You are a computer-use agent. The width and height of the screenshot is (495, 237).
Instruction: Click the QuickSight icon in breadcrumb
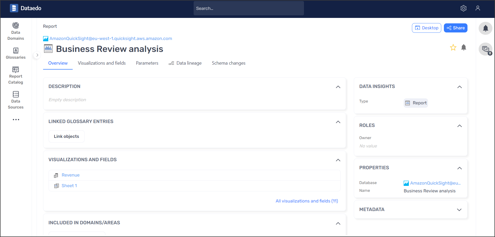46,39
